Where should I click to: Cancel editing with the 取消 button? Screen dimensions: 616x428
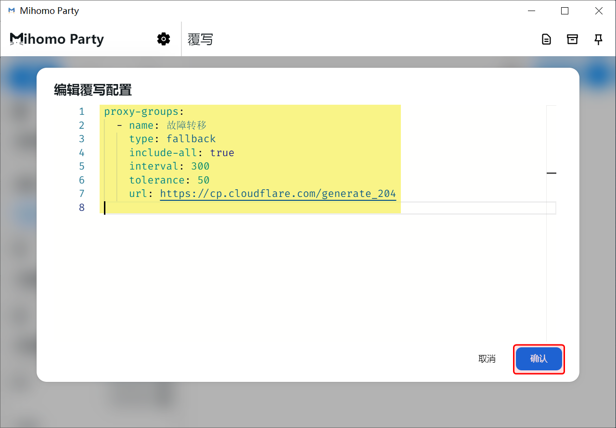tap(487, 359)
